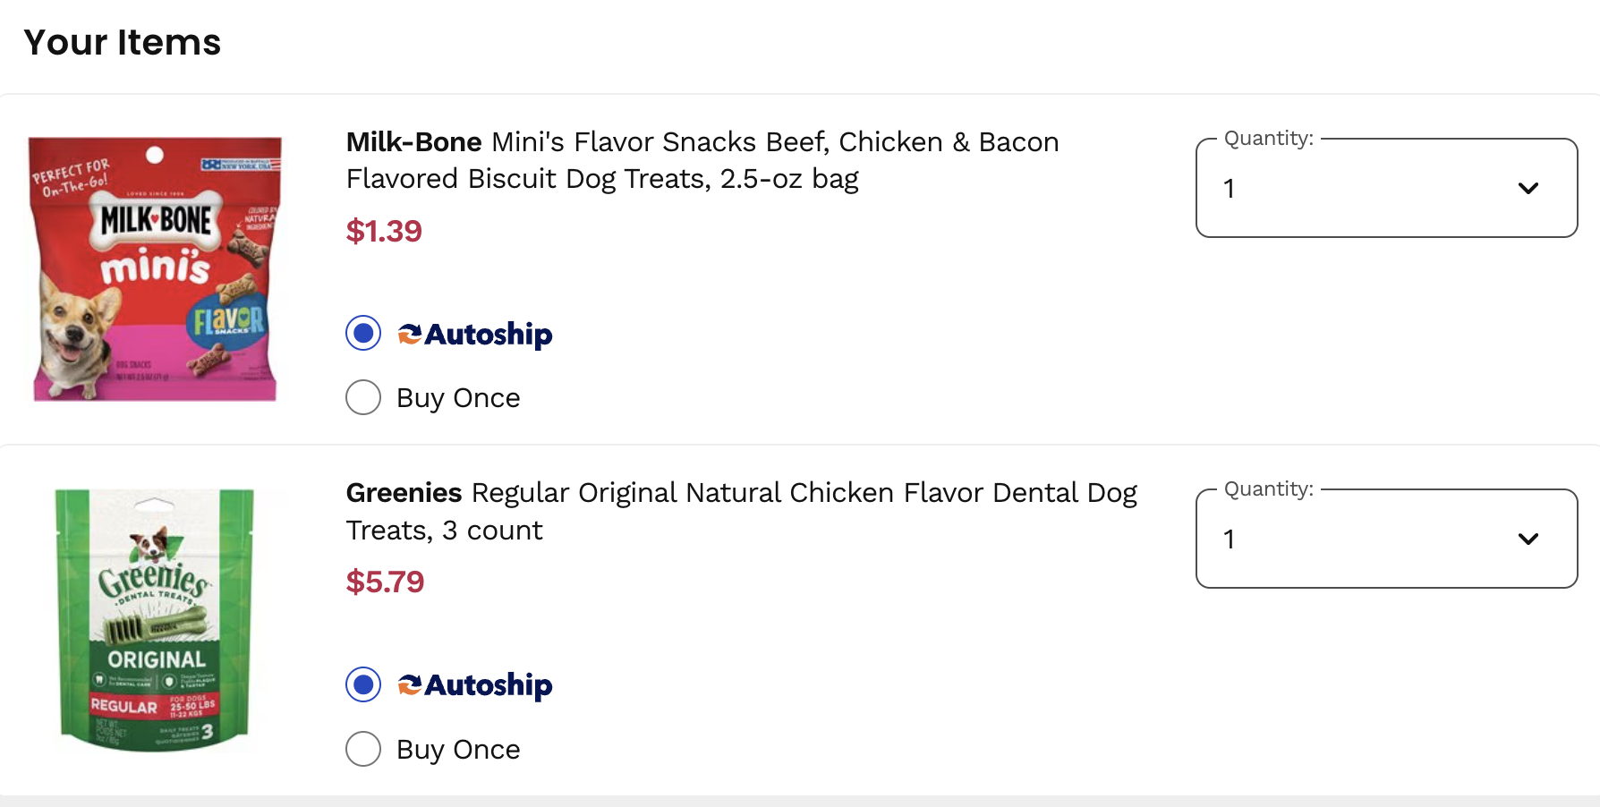Click the chevron on the Greenies quantity selector
The image size is (1600, 807).
pos(1529,539)
